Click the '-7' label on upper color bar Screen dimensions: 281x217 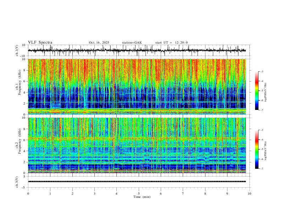(x=262, y=110)
